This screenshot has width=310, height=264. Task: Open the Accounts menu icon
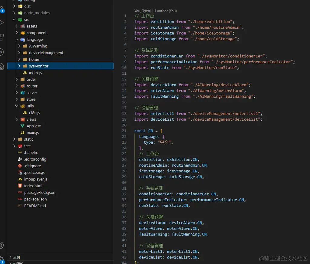[2, 245]
